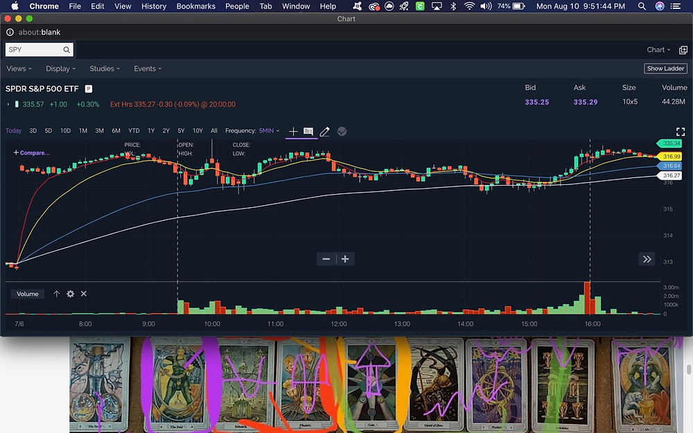
Task: Jump to latest data double-arrow button
Action: (x=647, y=259)
